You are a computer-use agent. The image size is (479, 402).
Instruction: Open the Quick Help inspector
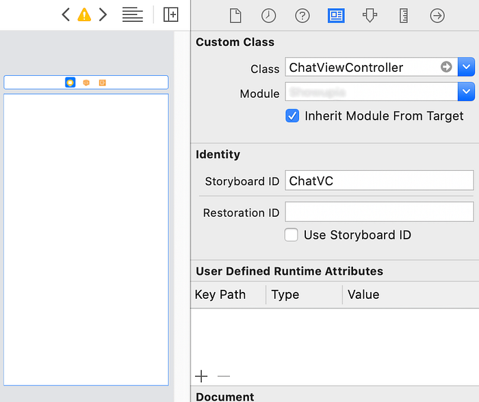click(302, 16)
